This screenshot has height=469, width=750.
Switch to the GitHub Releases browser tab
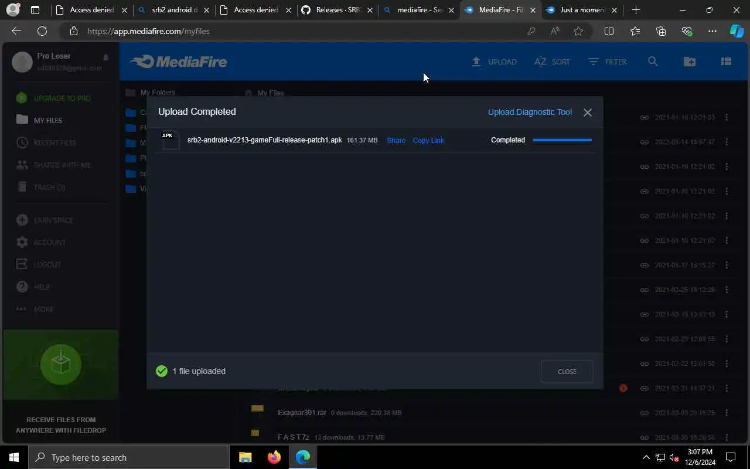pyautogui.click(x=337, y=10)
